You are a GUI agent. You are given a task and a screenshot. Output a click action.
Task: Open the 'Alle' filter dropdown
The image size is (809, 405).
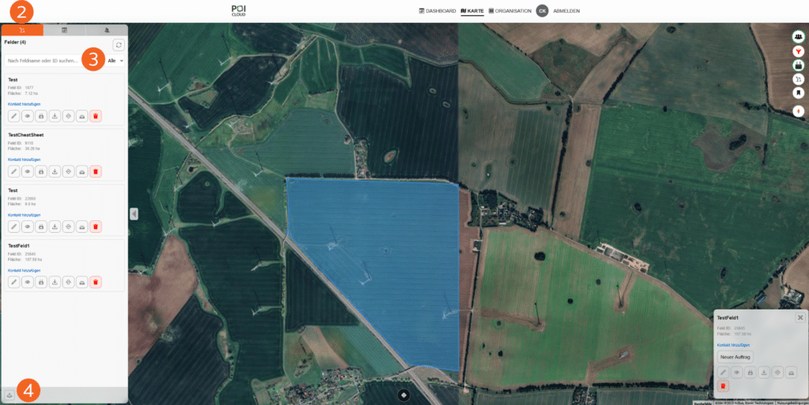pyautogui.click(x=115, y=60)
